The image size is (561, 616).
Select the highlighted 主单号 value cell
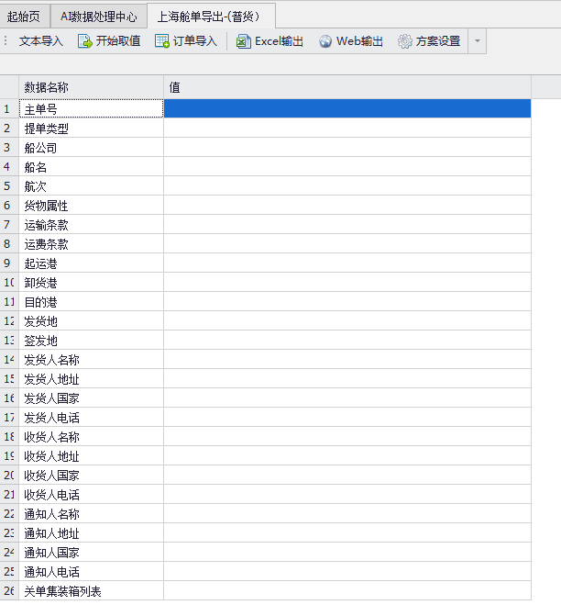(347, 109)
